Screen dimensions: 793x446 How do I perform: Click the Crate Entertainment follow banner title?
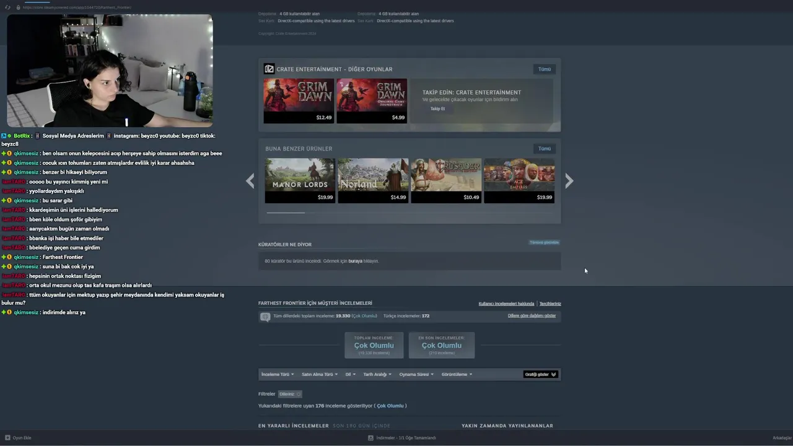click(471, 92)
